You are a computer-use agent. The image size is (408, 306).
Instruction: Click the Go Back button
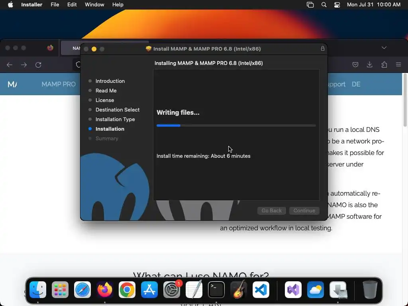(272, 210)
